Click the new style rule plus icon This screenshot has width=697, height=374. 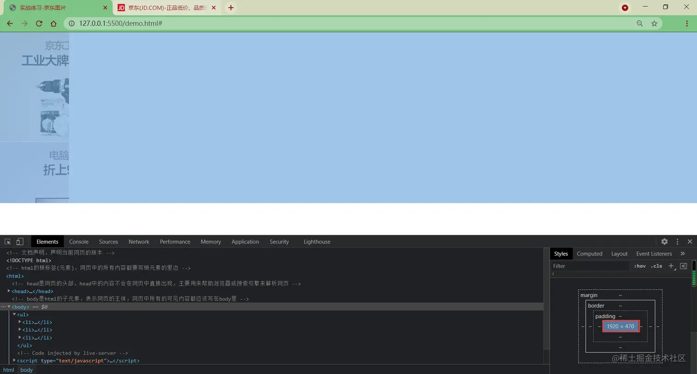[x=671, y=266]
